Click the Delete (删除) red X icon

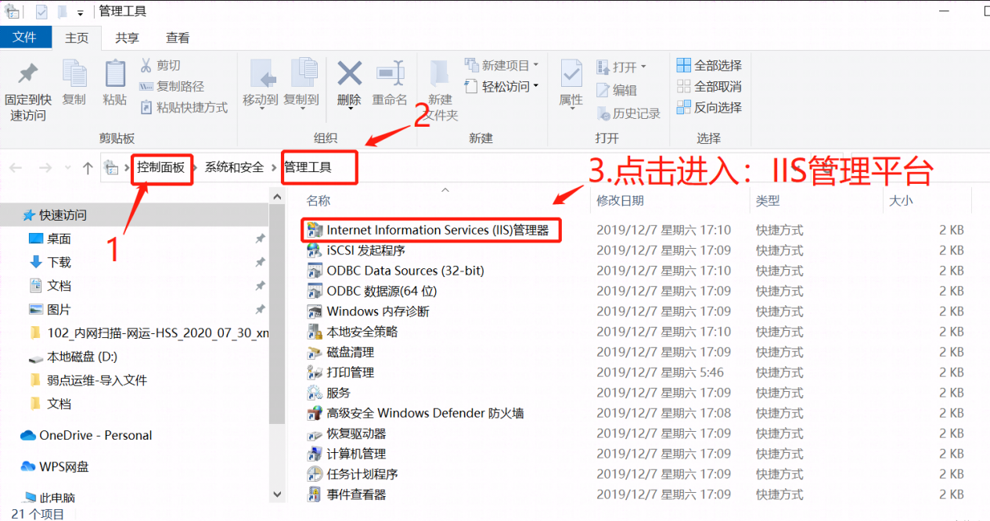coord(349,74)
